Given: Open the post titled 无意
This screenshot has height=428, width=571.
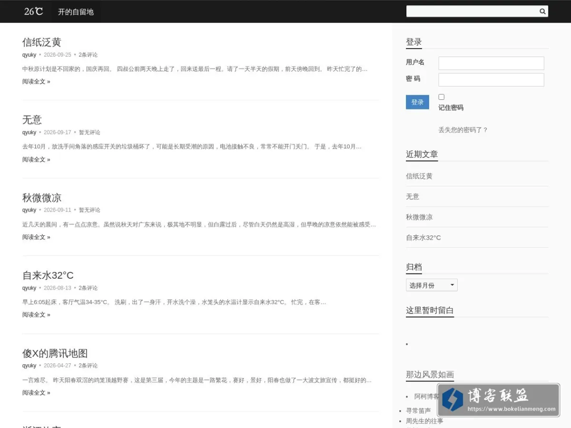Looking at the screenshot, I should pos(32,120).
